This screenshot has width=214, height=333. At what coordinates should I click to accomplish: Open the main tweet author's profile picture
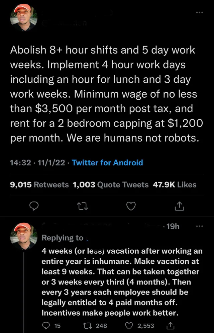coord(23,17)
